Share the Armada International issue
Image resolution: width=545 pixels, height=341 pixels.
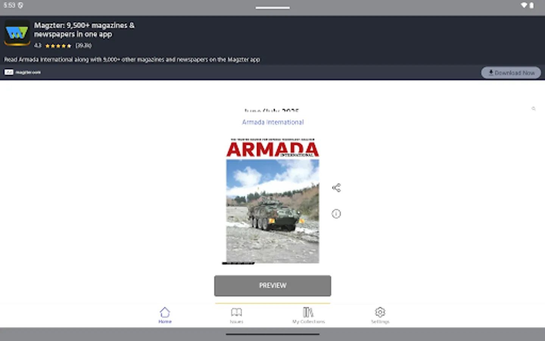[336, 187]
